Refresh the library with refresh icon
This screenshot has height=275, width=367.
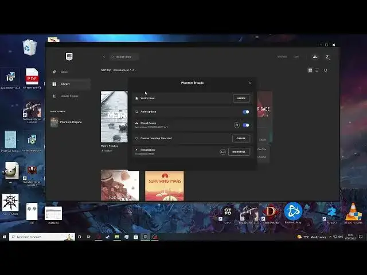[325, 70]
